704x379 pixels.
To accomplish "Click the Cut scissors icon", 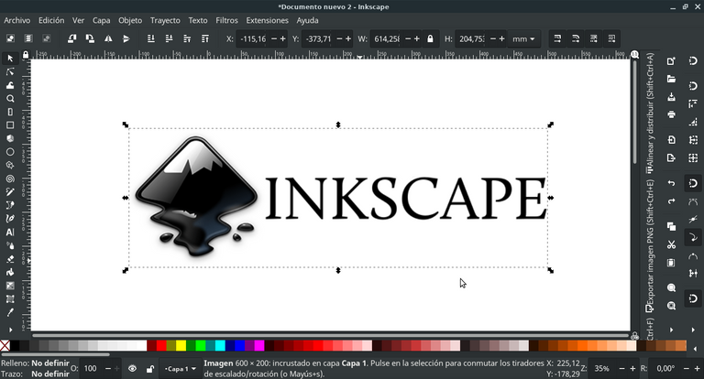I will (671, 244).
